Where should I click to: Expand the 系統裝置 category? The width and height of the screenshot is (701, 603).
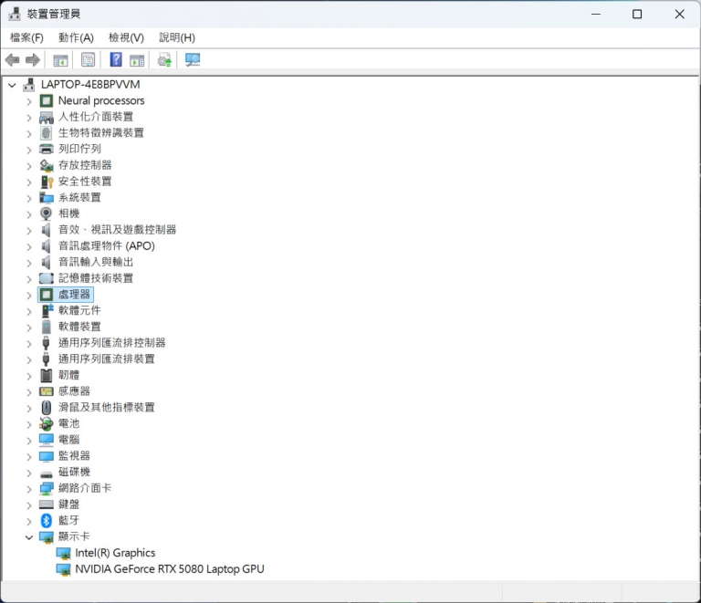[x=29, y=198]
